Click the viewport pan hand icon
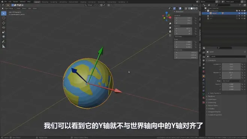 coord(170,27)
